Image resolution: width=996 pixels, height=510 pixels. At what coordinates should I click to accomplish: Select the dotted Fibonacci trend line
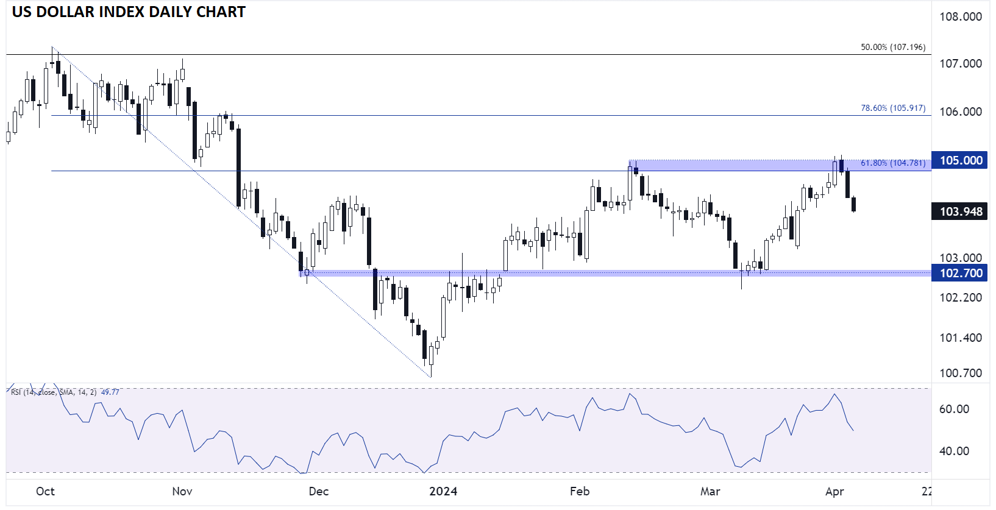[x=241, y=212]
